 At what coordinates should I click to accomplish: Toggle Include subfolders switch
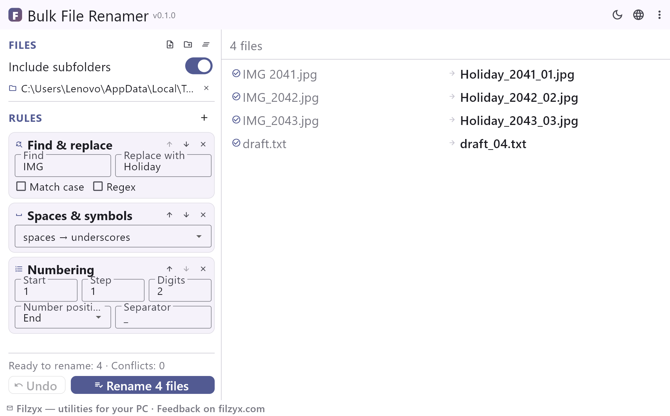[x=199, y=66]
